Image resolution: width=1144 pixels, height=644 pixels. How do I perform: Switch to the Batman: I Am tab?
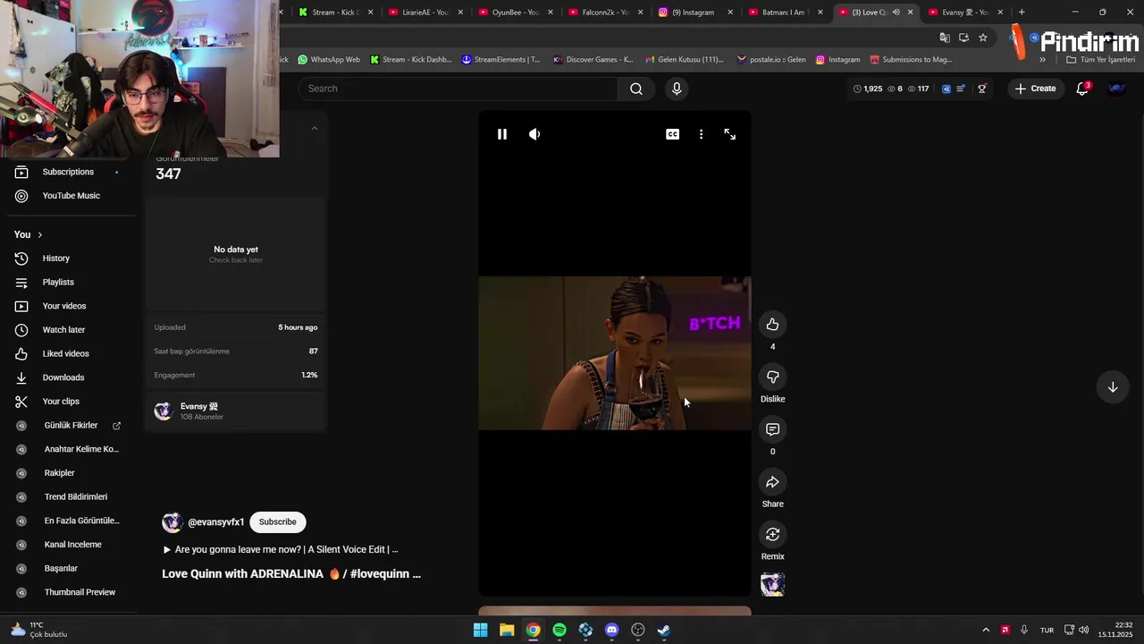(x=785, y=13)
